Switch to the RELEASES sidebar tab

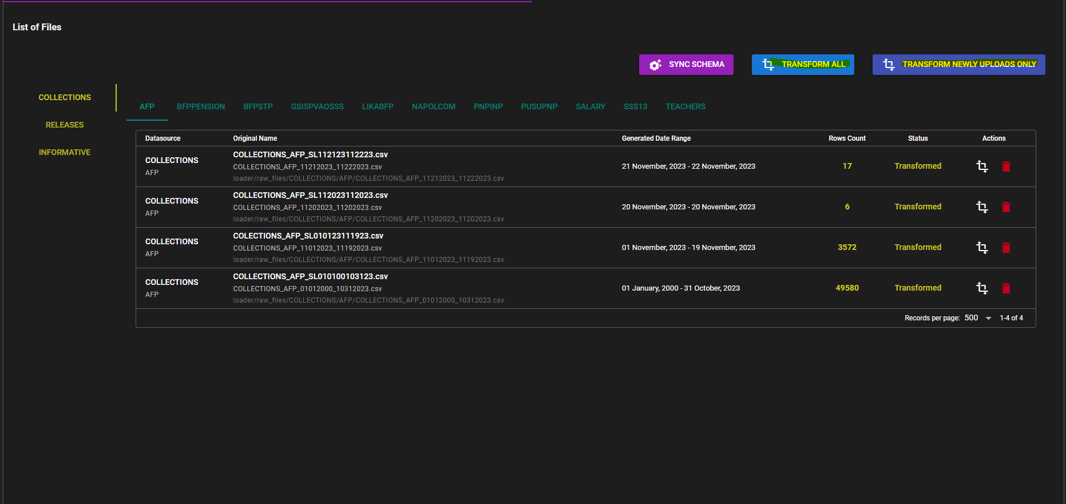(x=65, y=125)
